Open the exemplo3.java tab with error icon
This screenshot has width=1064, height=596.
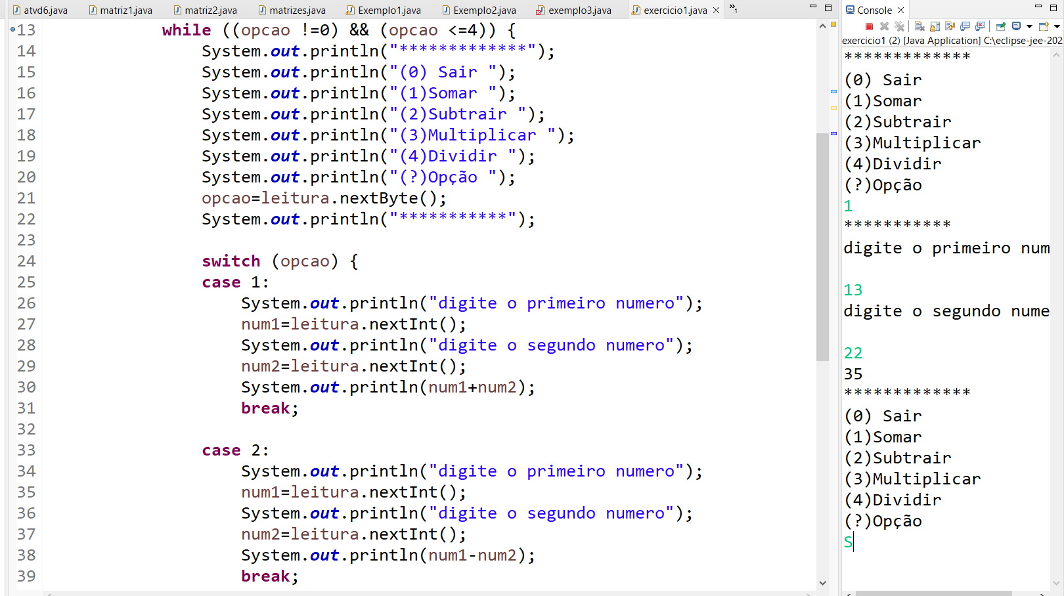[573, 10]
